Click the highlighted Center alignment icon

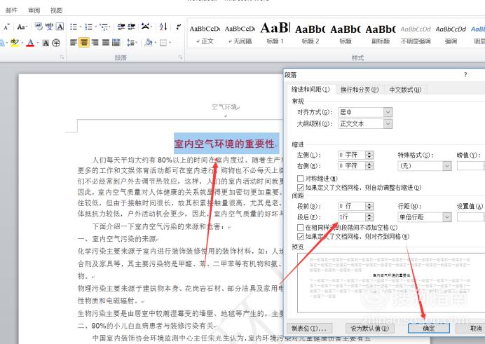(x=84, y=42)
